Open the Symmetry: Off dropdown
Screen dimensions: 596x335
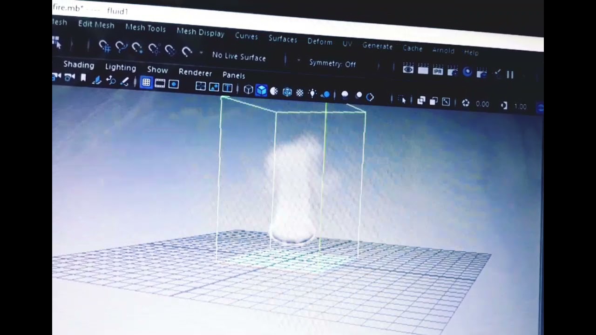tap(332, 64)
